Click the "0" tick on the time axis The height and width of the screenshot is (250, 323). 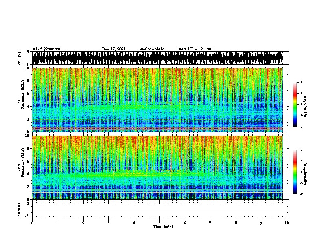click(32, 223)
